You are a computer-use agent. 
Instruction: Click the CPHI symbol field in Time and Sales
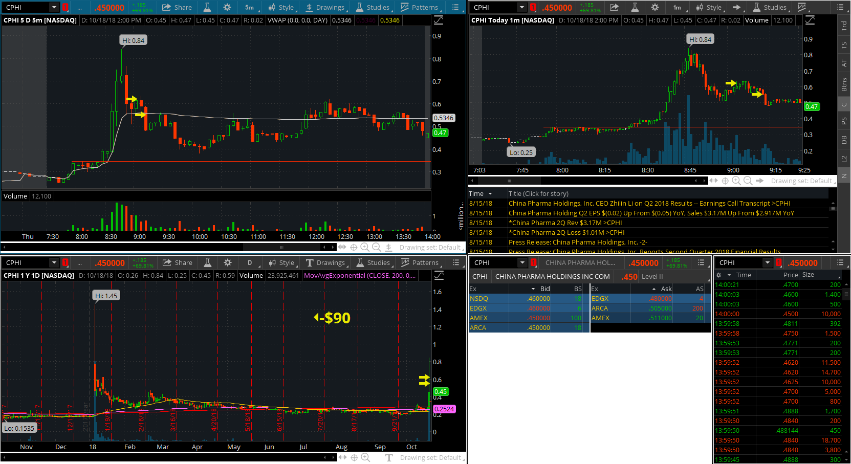(x=739, y=262)
